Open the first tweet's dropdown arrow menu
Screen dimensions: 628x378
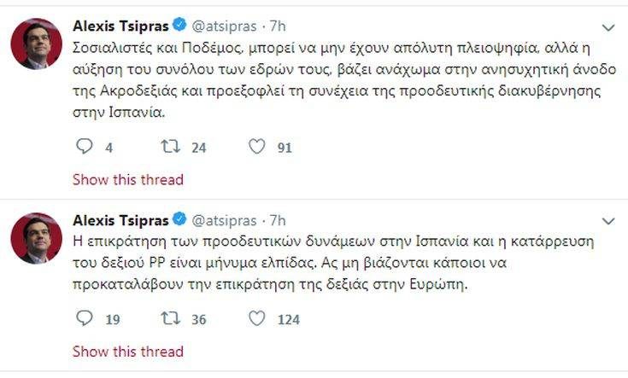coord(607,26)
